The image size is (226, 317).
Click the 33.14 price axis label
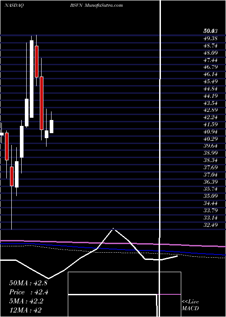[211, 218]
